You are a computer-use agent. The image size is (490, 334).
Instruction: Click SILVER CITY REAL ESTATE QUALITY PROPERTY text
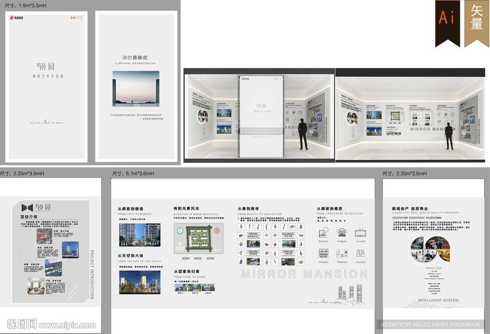coord(426,213)
